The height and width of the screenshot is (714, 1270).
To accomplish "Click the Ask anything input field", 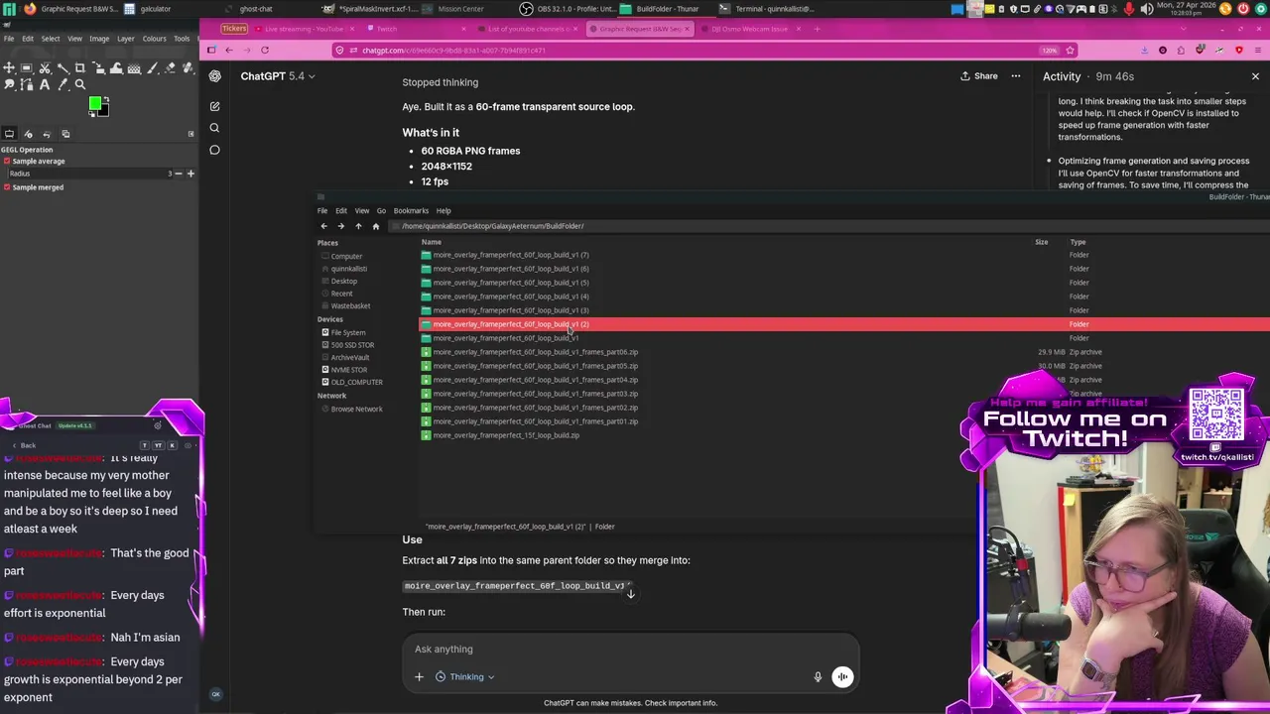I will pos(630,649).
